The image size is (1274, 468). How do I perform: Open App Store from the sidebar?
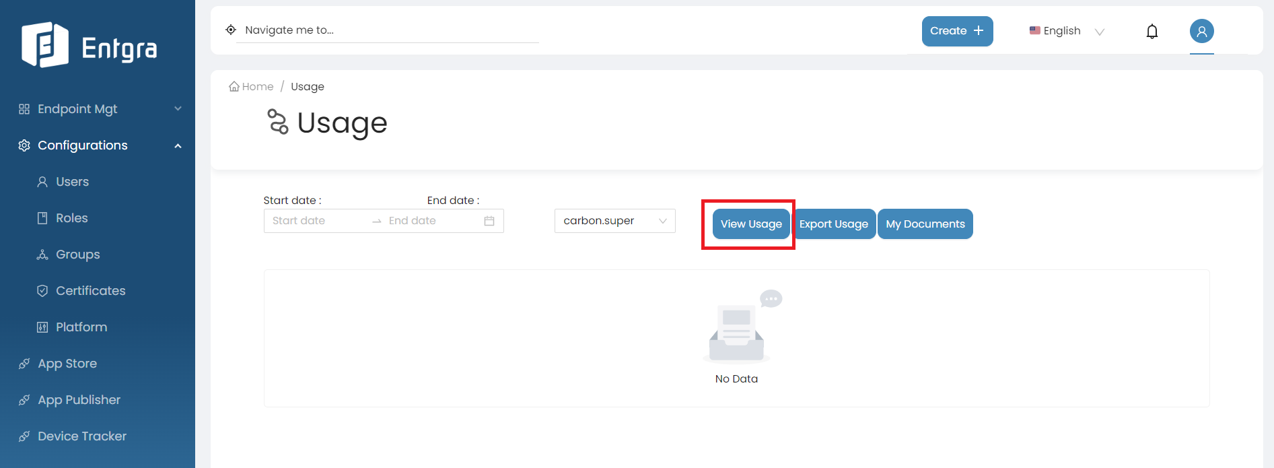coord(67,364)
